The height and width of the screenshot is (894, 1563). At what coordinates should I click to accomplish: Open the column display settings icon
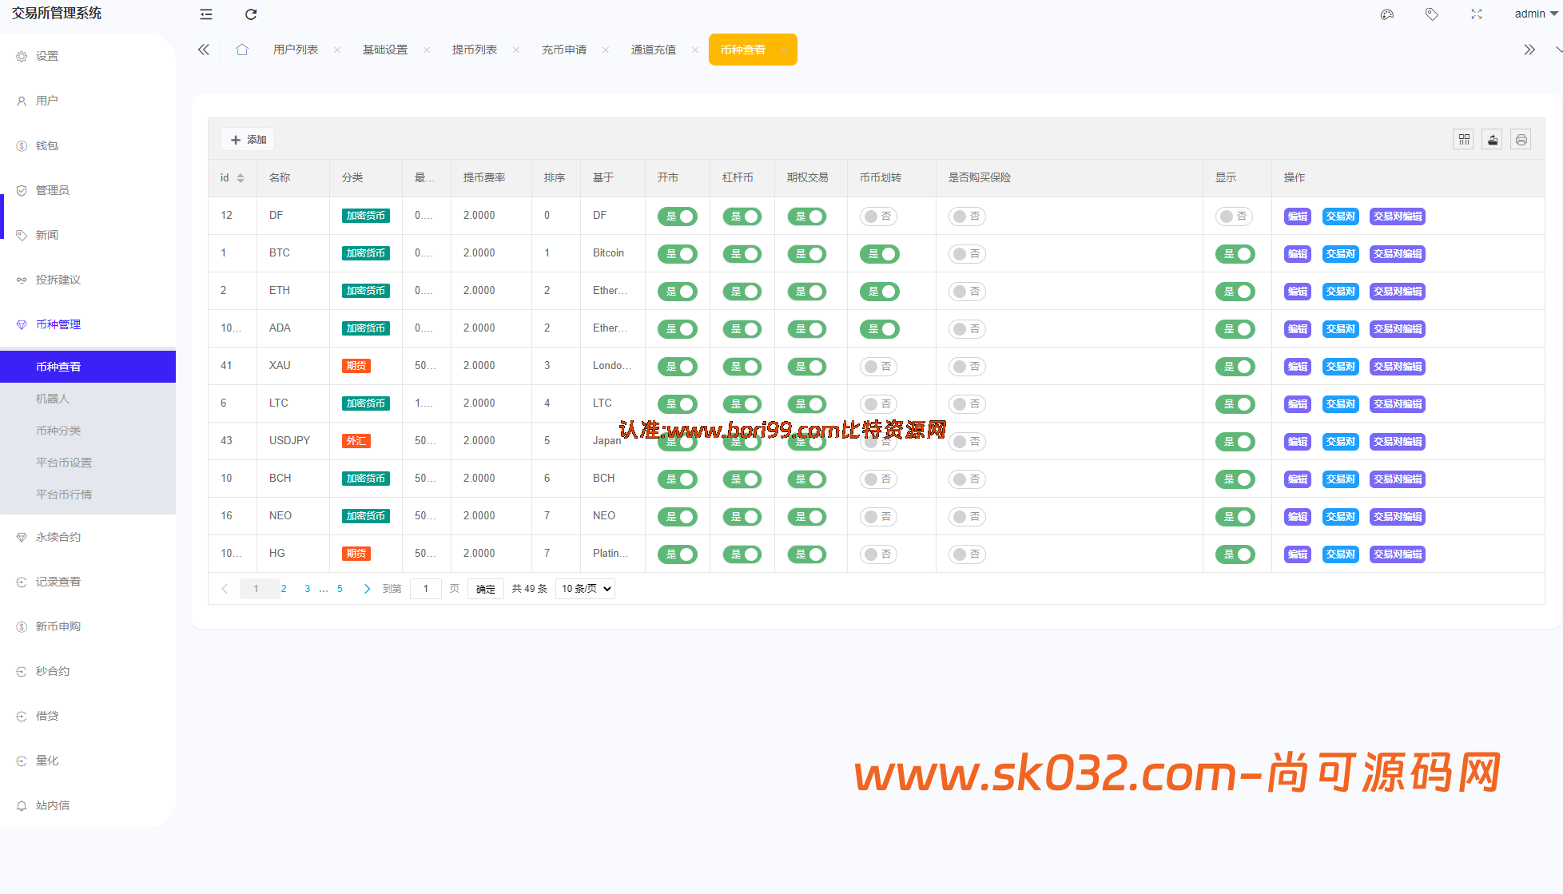(x=1463, y=138)
